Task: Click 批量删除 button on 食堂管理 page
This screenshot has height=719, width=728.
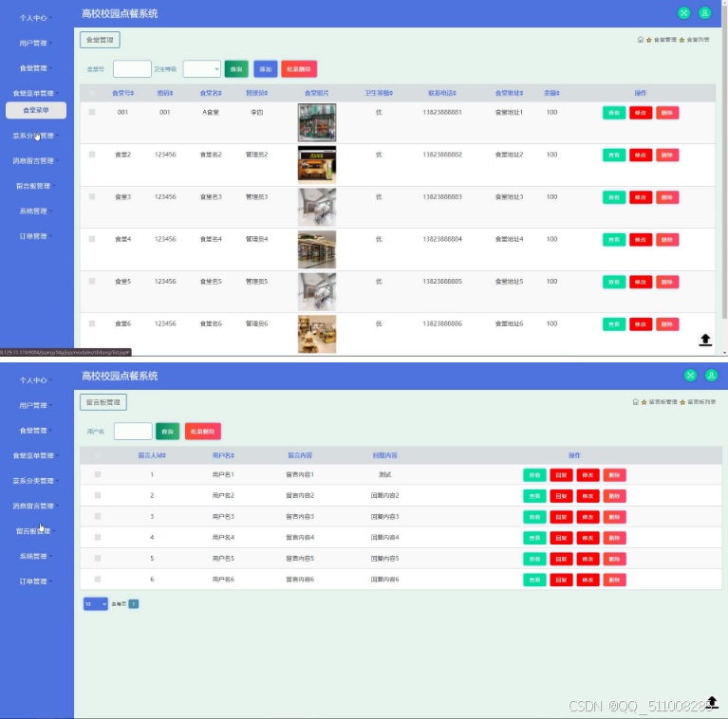Action: [299, 68]
